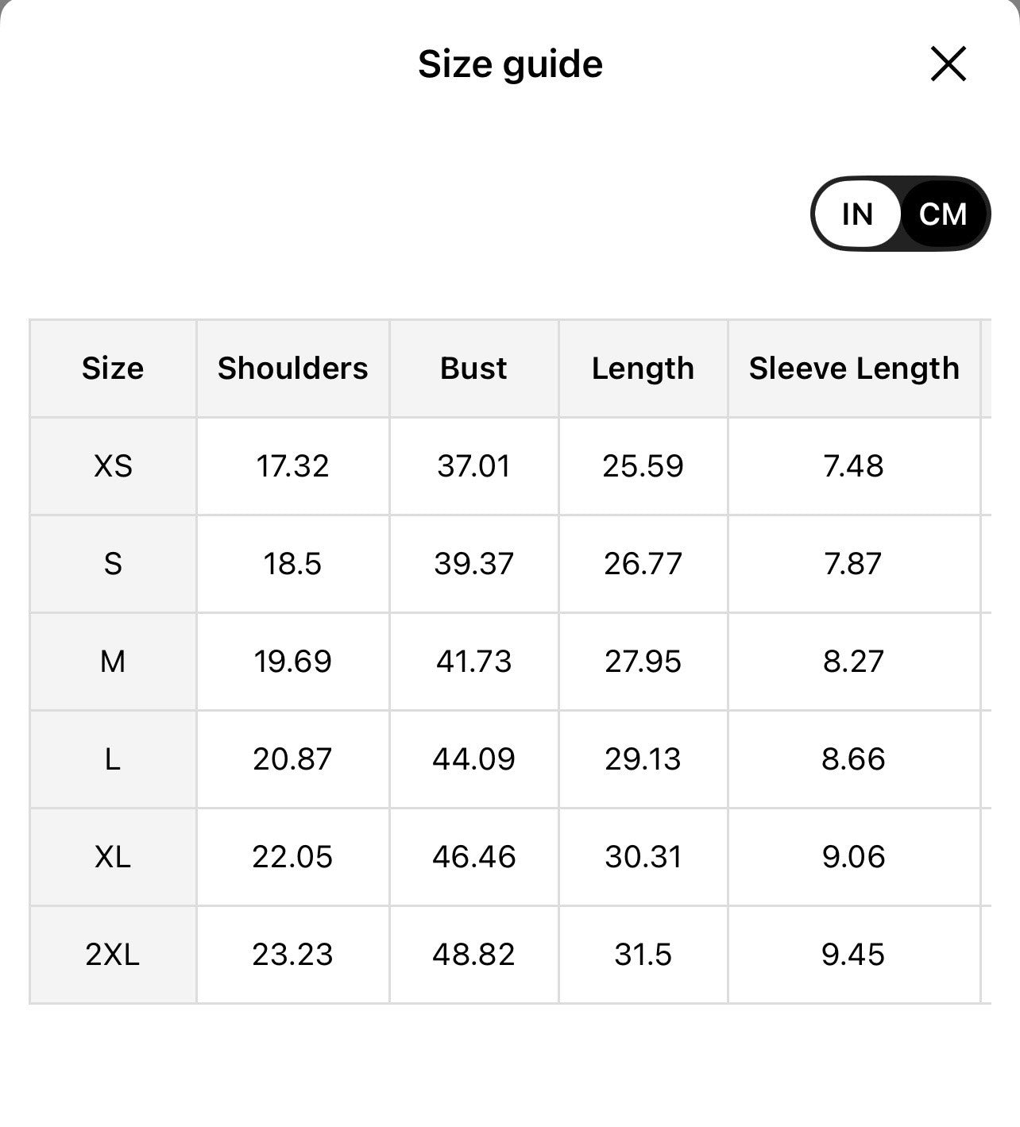Select the XL size row label
Viewport: 1020px width, 1127px height.
pyautogui.click(x=113, y=857)
